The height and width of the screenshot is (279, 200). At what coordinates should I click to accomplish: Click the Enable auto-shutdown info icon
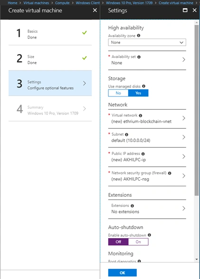coord(149,235)
